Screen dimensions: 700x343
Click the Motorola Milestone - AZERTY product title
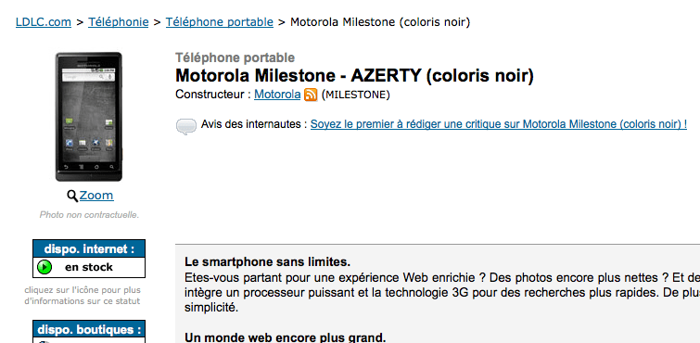click(354, 75)
